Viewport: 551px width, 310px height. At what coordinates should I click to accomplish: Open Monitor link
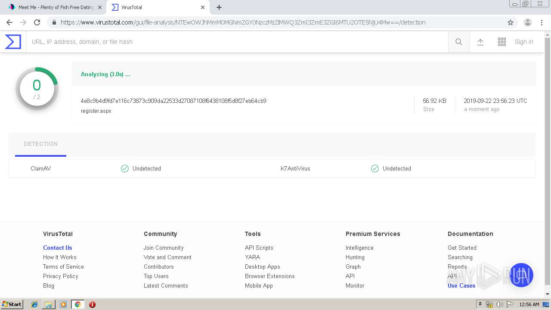pos(355,285)
